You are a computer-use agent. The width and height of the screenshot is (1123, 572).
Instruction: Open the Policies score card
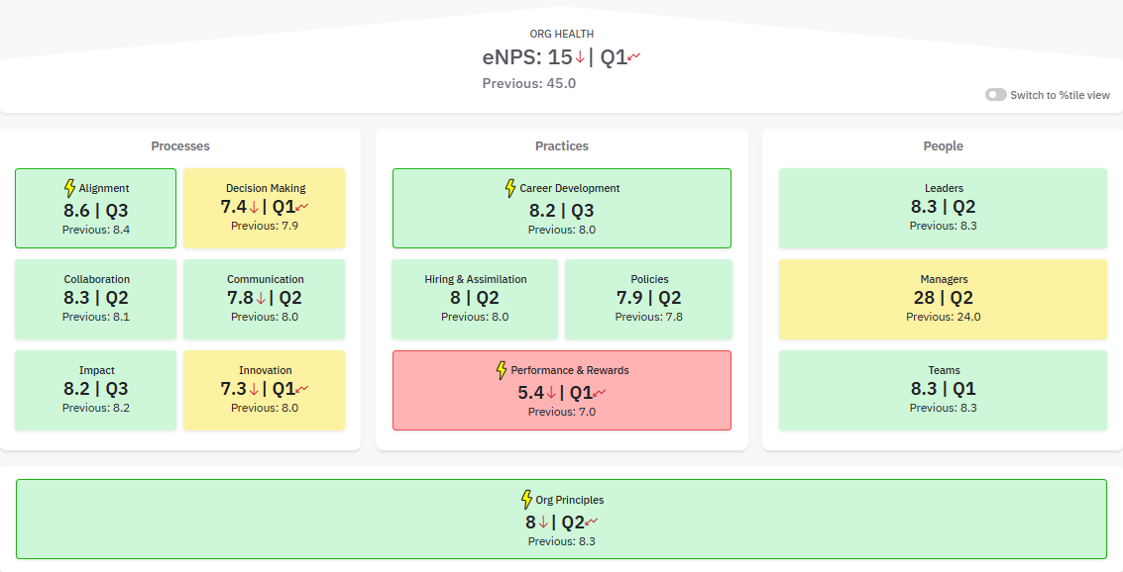click(x=649, y=297)
